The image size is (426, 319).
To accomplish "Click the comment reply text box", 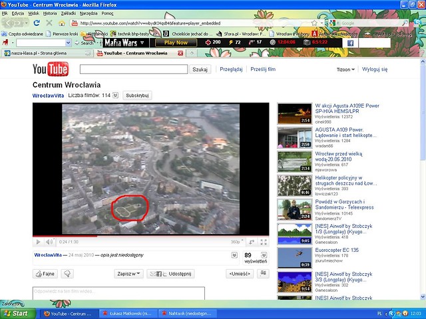I will point(118,293).
